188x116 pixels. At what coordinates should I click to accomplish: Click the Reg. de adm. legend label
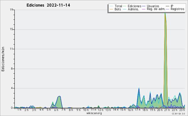click(156, 9)
